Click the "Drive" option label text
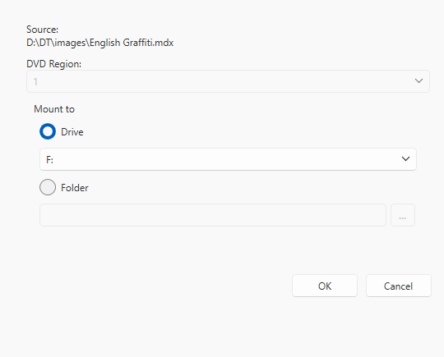 (72, 132)
